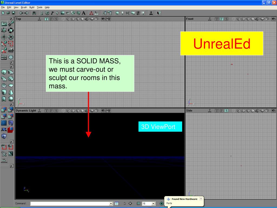Launch the 2D Shape Editor red triangle icon
Image resolution: width=277 pixels, height=208 pixels.
[x=91, y=13]
